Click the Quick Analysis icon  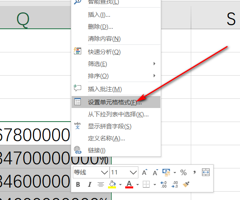(x=78, y=51)
